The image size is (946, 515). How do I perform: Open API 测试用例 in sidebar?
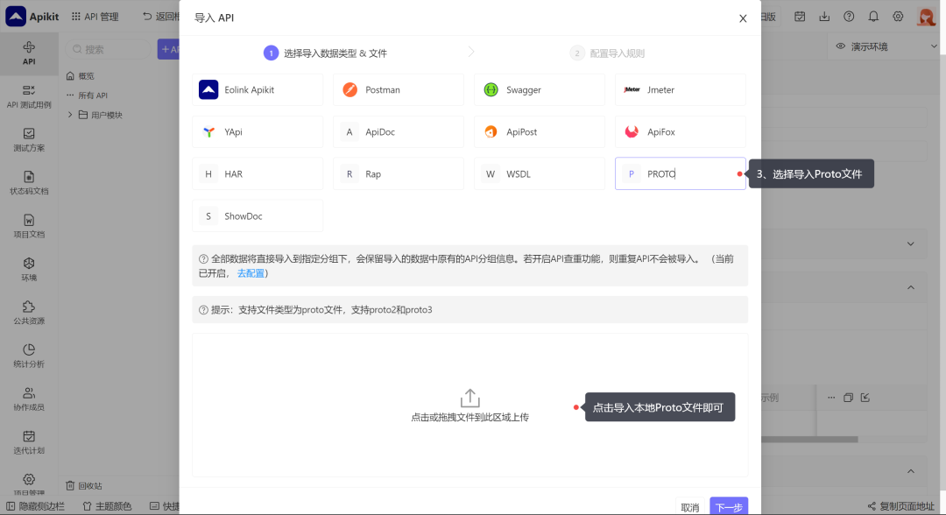(29, 96)
